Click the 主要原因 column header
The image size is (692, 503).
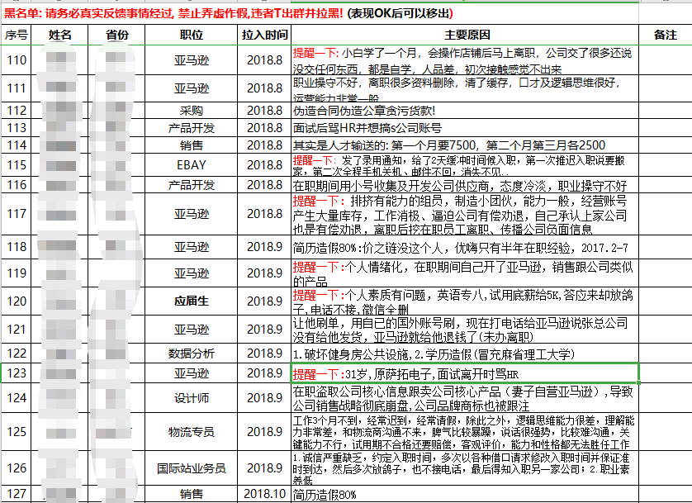(465, 35)
